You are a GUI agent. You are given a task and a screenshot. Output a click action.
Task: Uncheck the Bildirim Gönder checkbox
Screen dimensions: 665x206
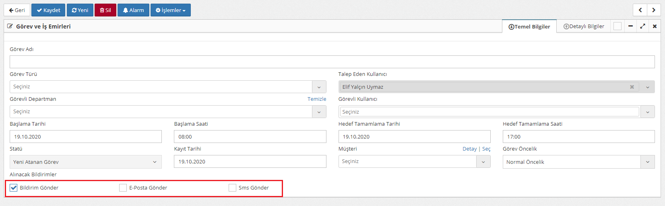click(x=14, y=188)
